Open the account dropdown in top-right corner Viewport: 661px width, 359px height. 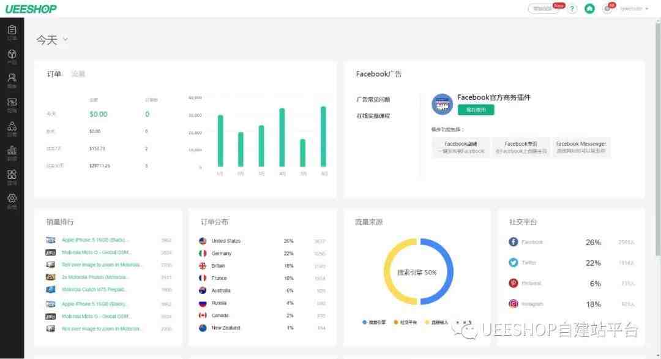[634, 9]
